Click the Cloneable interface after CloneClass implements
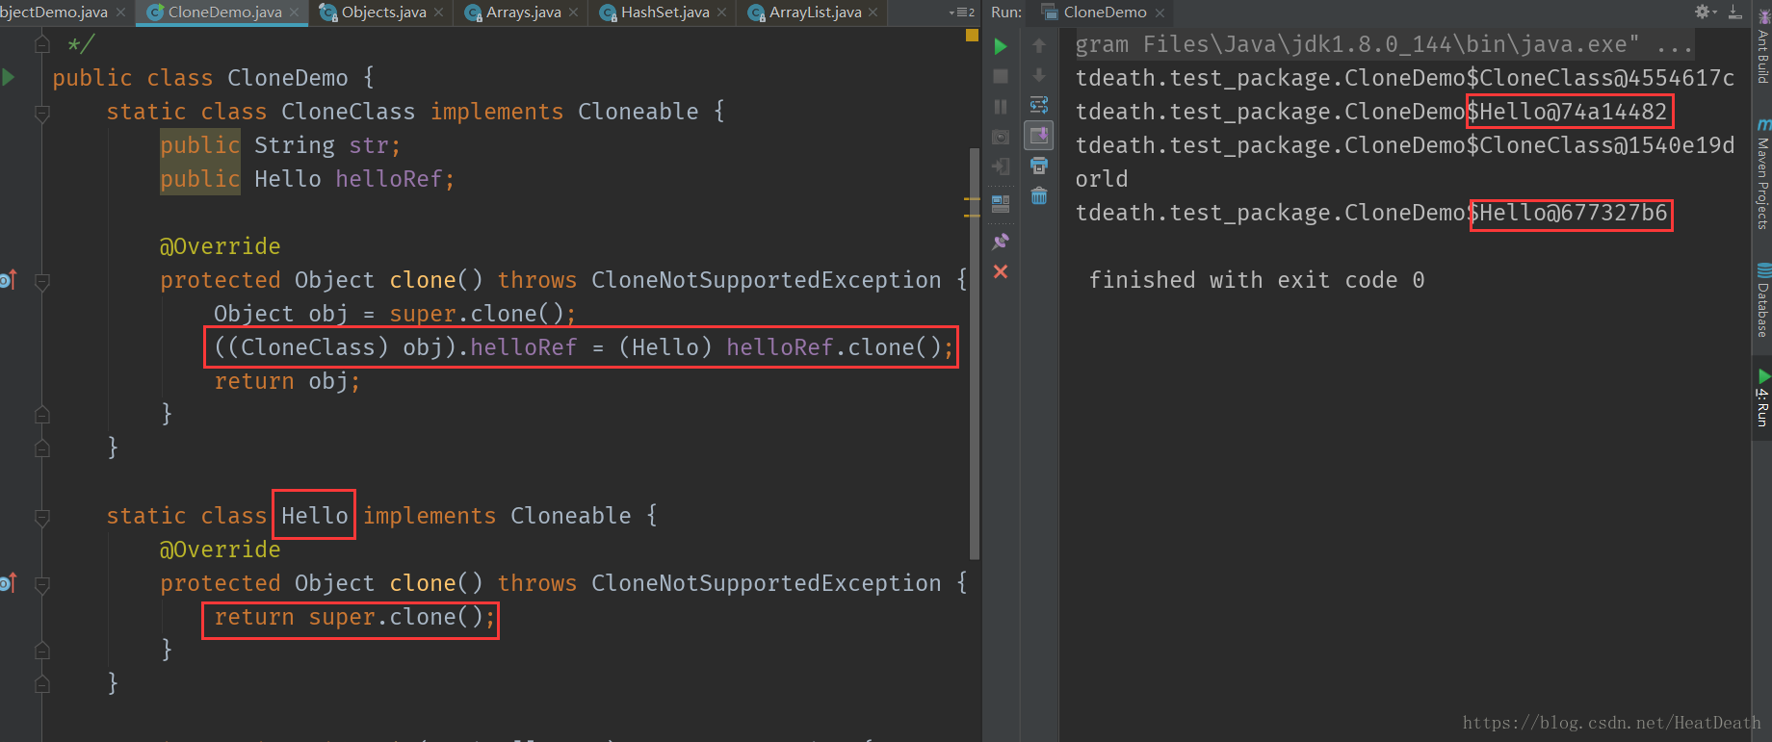 click(x=638, y=112)
